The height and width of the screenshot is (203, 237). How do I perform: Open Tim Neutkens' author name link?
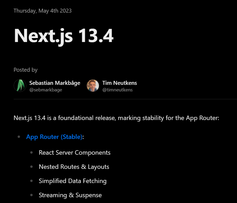coord(119,83)
